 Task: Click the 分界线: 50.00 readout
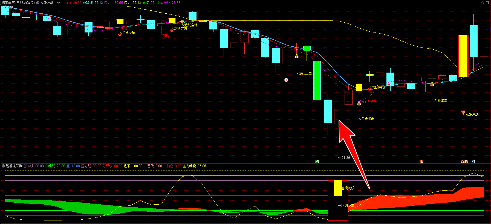(x=112, y=166)
